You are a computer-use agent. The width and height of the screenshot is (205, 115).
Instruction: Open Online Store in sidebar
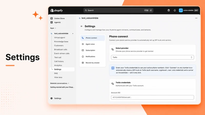coord(59,18)
